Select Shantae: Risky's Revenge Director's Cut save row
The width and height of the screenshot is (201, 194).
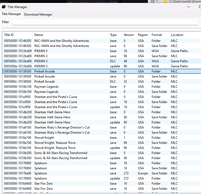pyautogui.click(x=102, y=133)
